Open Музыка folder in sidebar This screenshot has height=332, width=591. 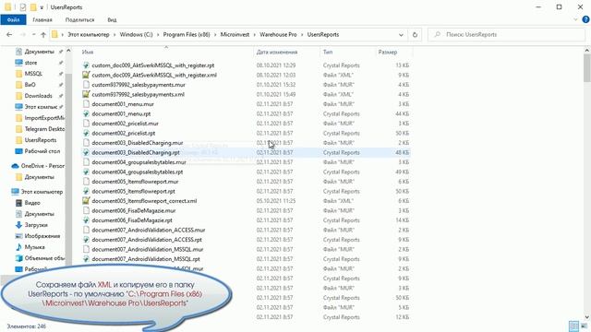coord(35,247)
